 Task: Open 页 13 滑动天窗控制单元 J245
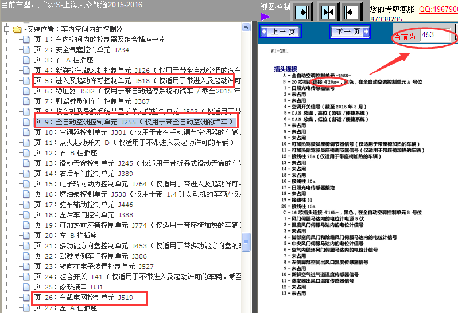point(137,163)
